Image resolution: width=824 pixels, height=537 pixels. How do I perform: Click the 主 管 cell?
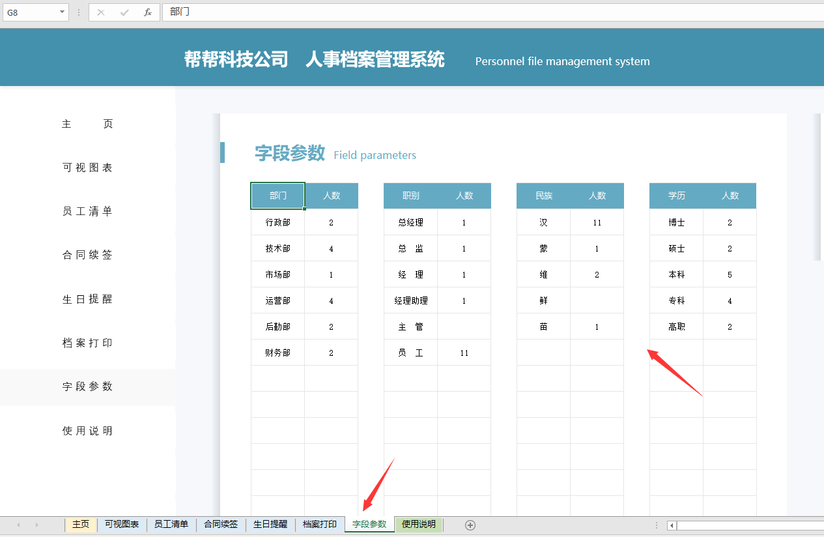tap(410, 327)
